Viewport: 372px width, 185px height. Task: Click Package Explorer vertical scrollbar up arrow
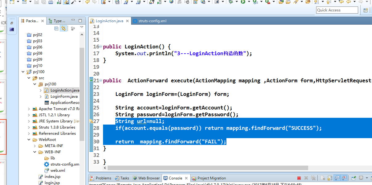click(x=82, y=35)
